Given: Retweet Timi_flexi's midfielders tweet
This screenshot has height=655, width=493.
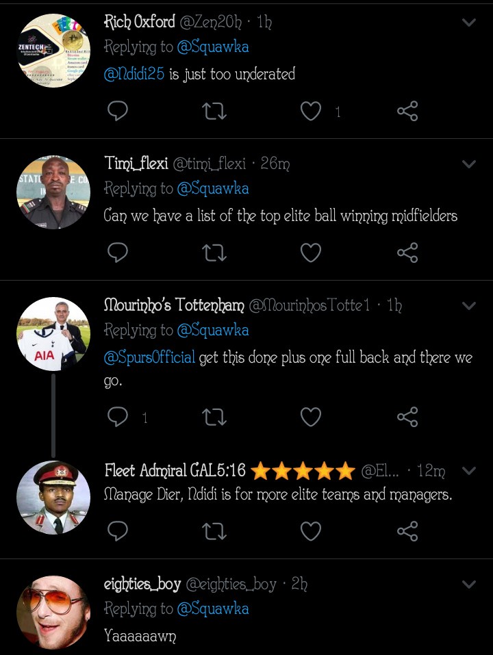Looking at the screenshot, I should point(214,253).
